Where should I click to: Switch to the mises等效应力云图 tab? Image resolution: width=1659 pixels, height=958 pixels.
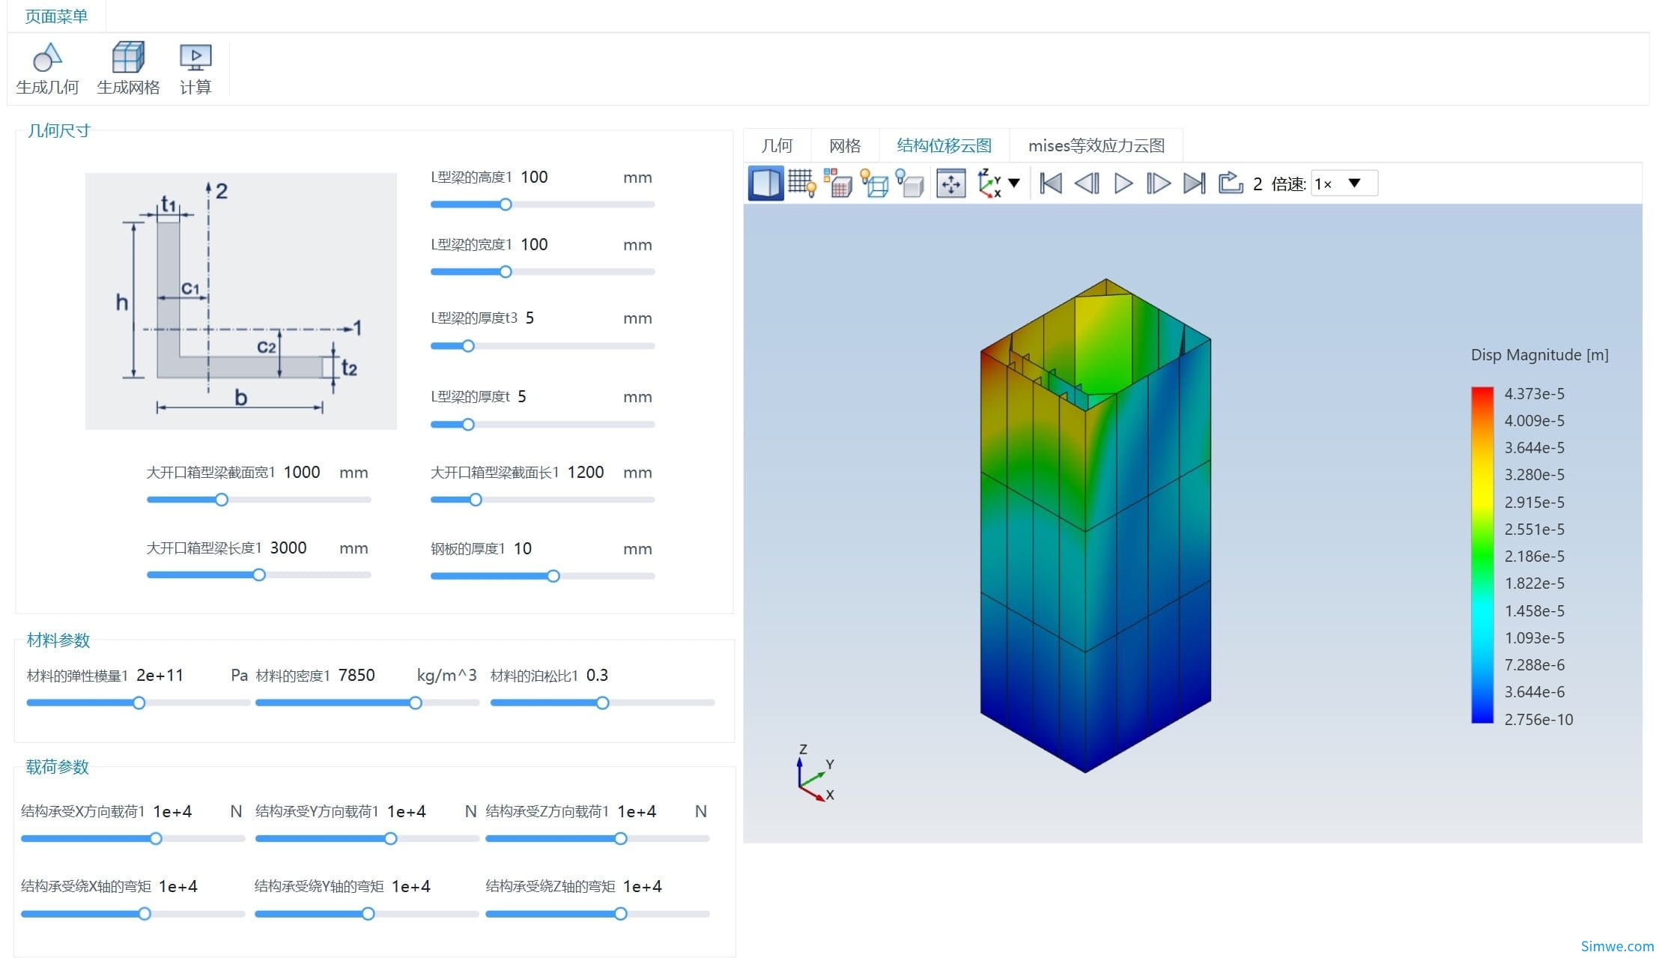(x=1096, y=145)
